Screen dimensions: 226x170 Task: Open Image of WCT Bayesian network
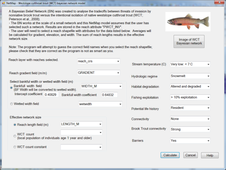point(189,42)
